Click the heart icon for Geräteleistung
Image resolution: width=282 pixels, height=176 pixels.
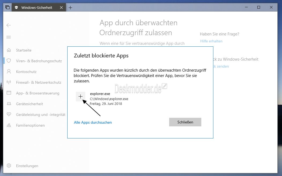9,114
